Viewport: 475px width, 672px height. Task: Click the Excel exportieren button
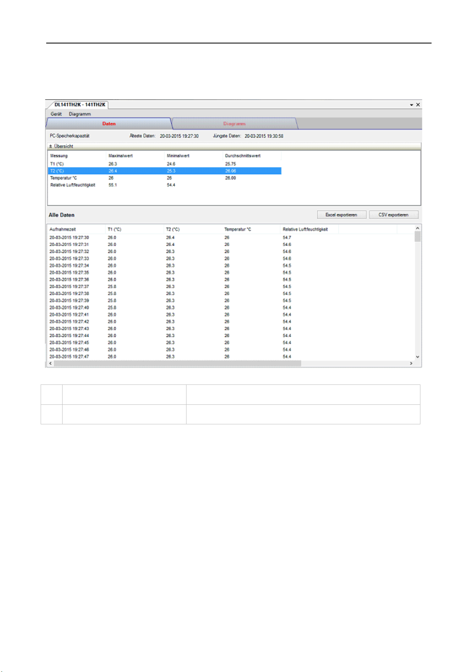[342, 215]
